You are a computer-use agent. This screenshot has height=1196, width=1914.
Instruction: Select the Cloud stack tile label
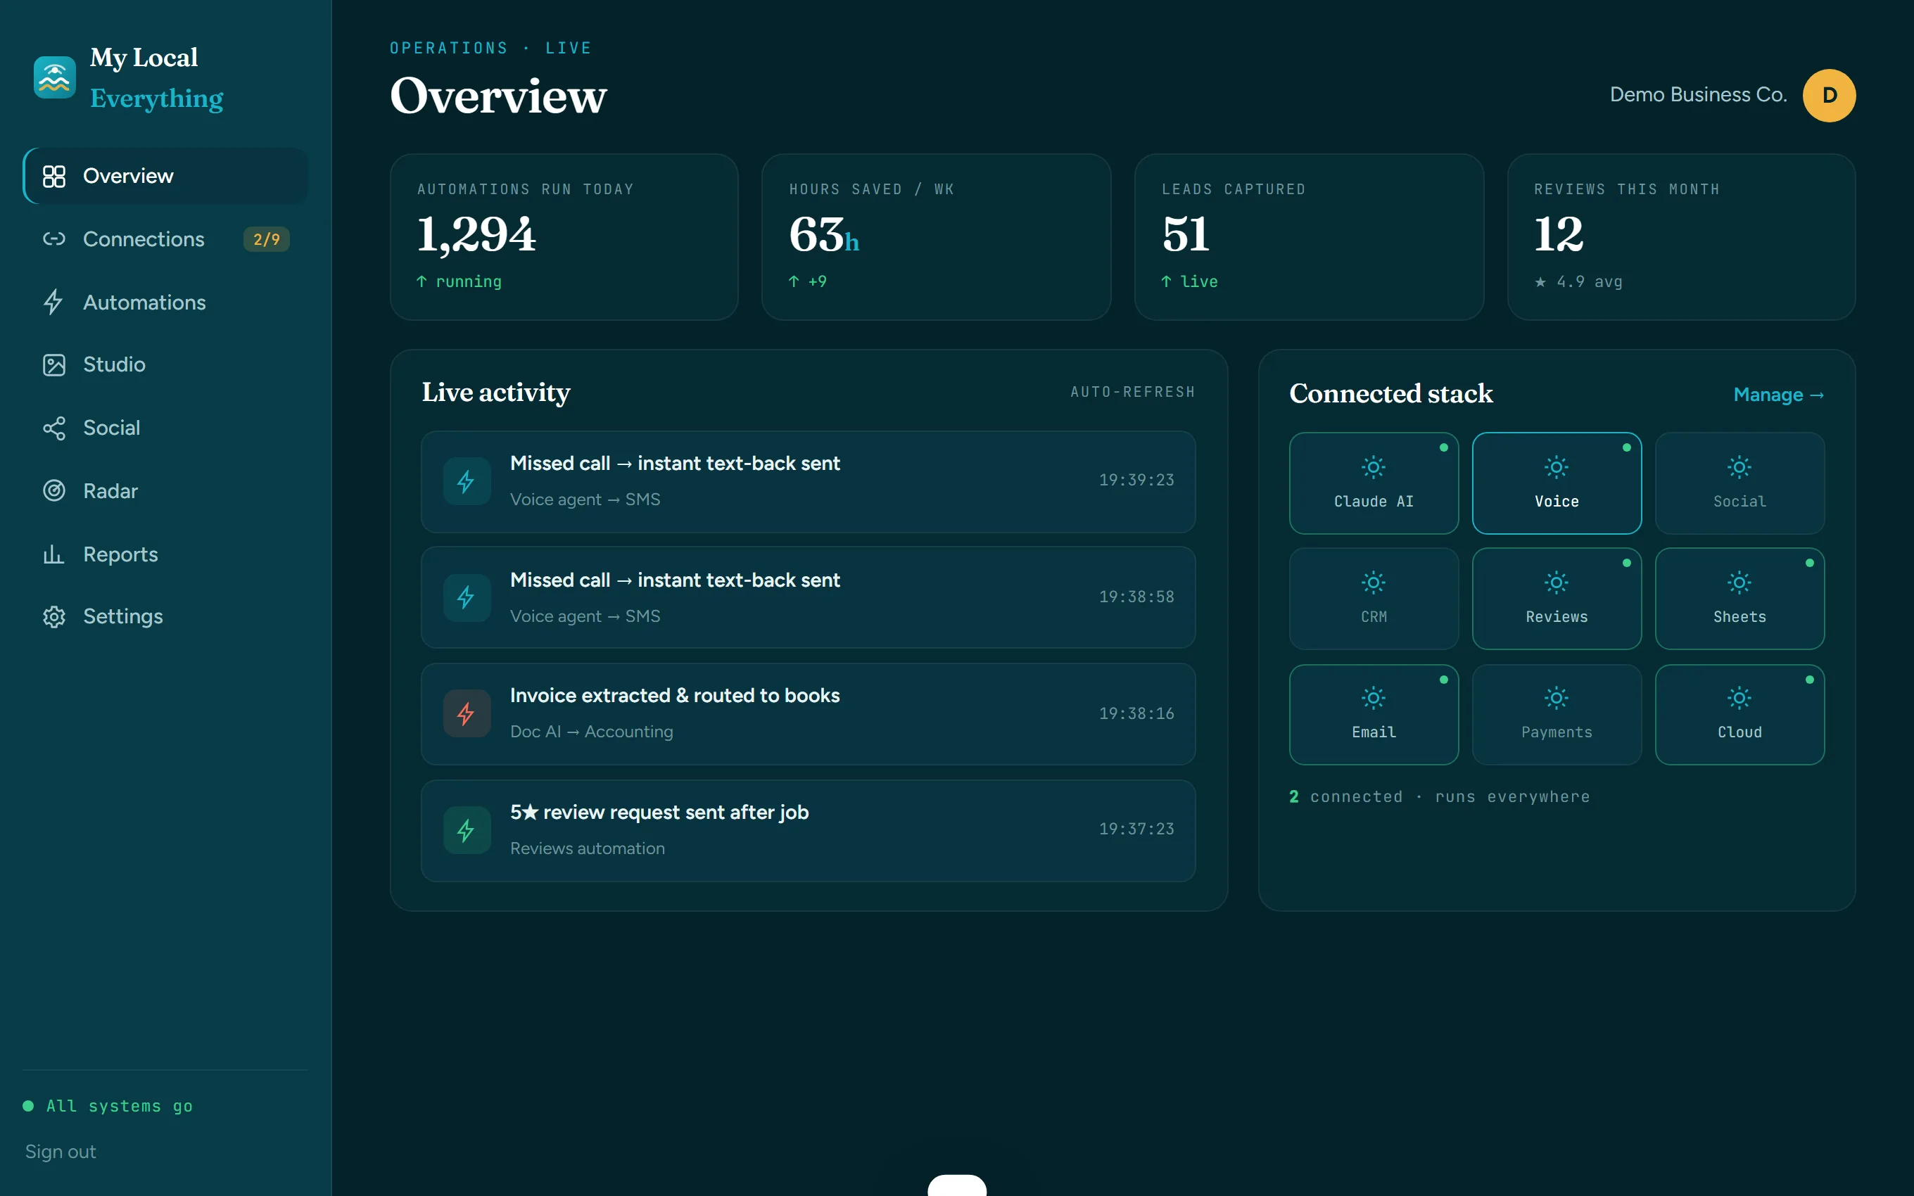[x=1739, y=732]
